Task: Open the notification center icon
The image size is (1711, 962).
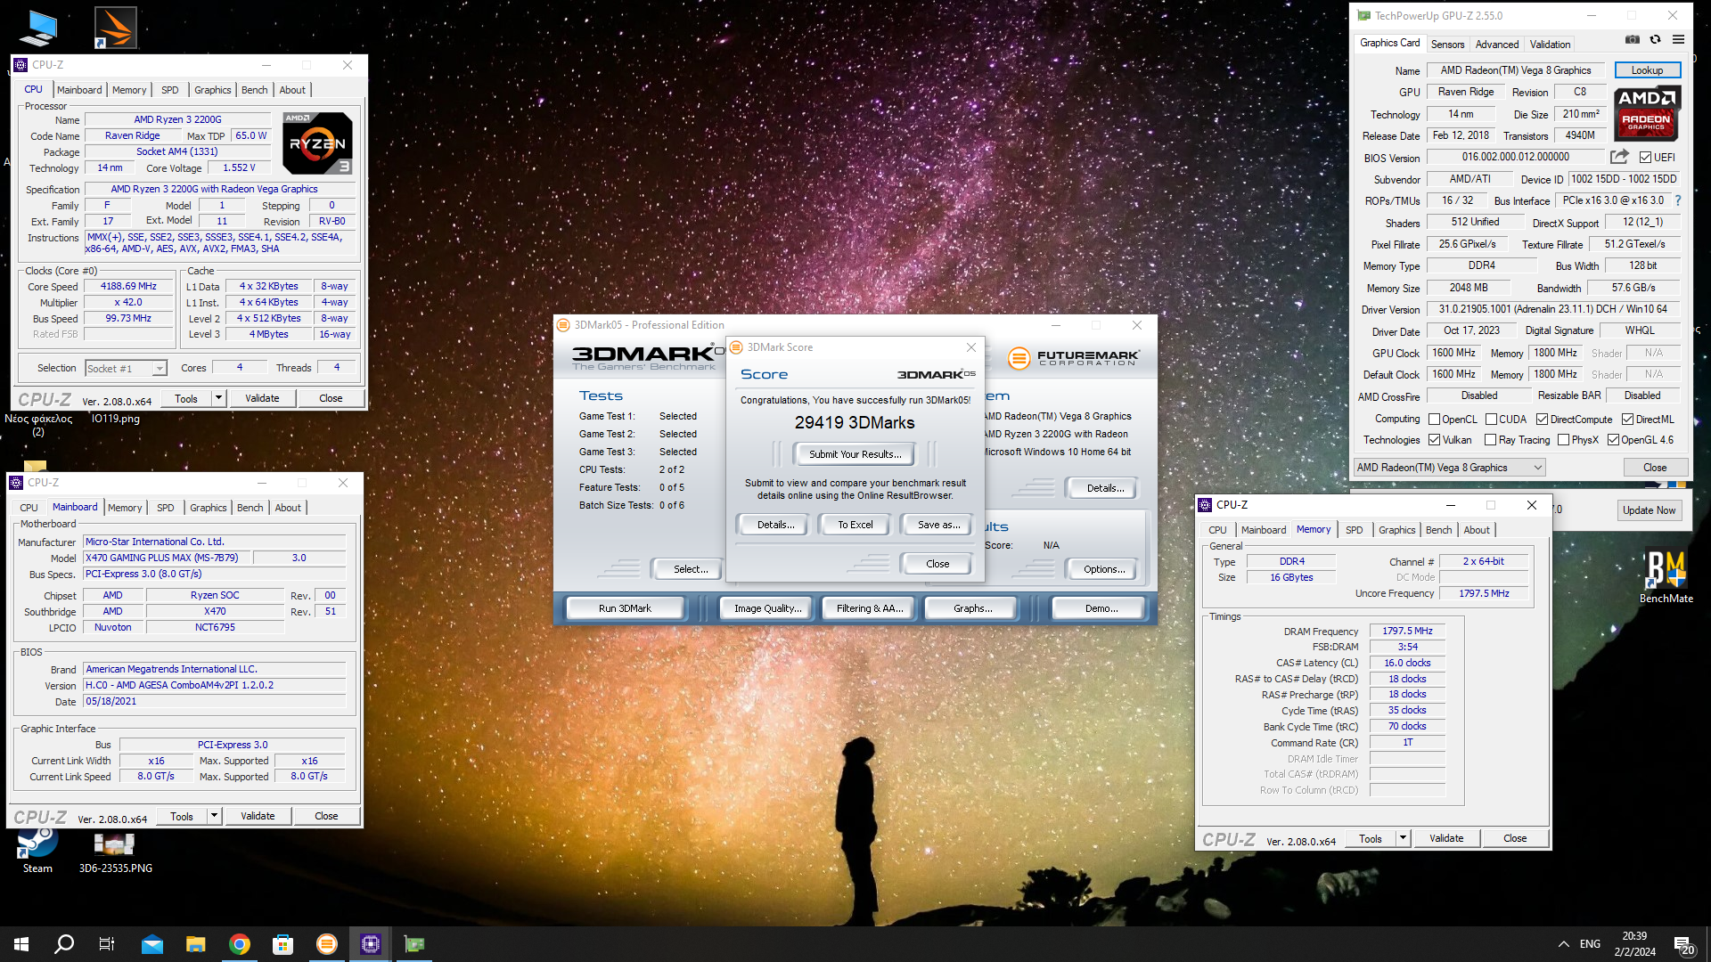Action: (1683, 944)
